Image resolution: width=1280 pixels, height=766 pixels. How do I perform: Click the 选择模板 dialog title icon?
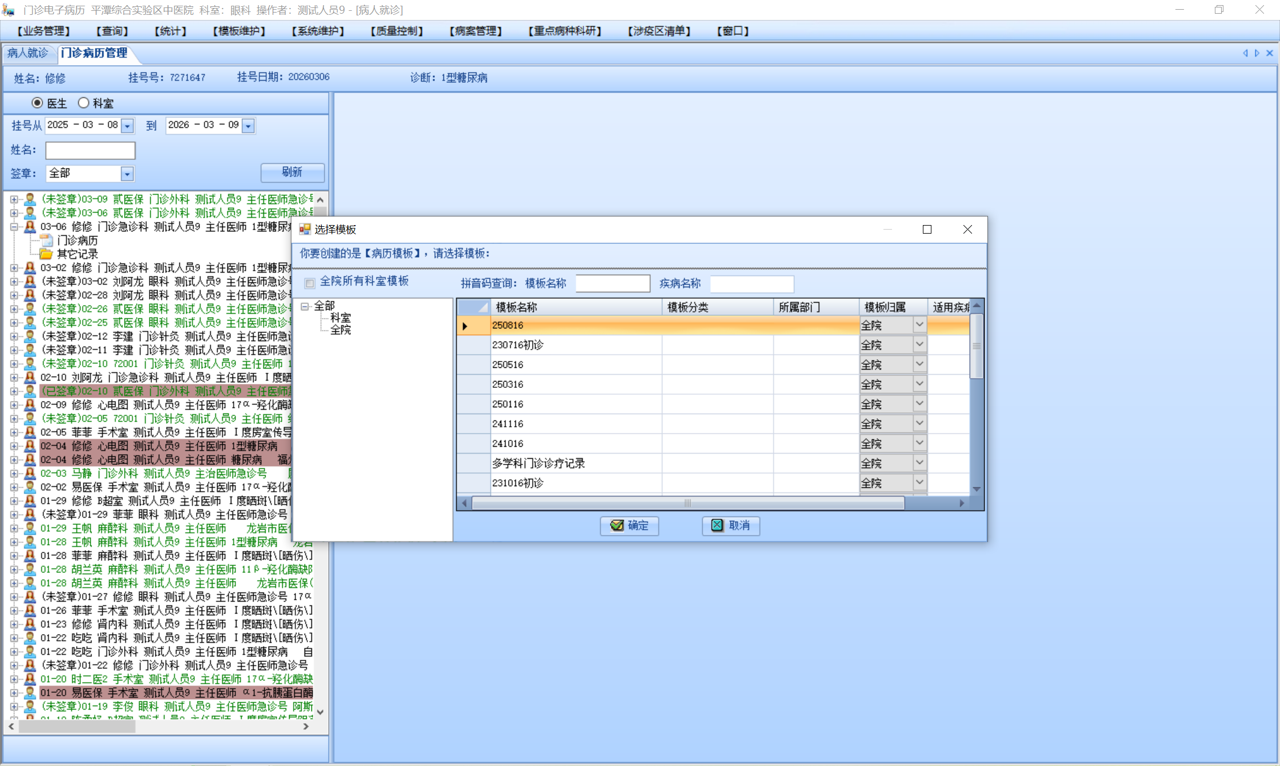pyautogui.click(x=305, y=230)
